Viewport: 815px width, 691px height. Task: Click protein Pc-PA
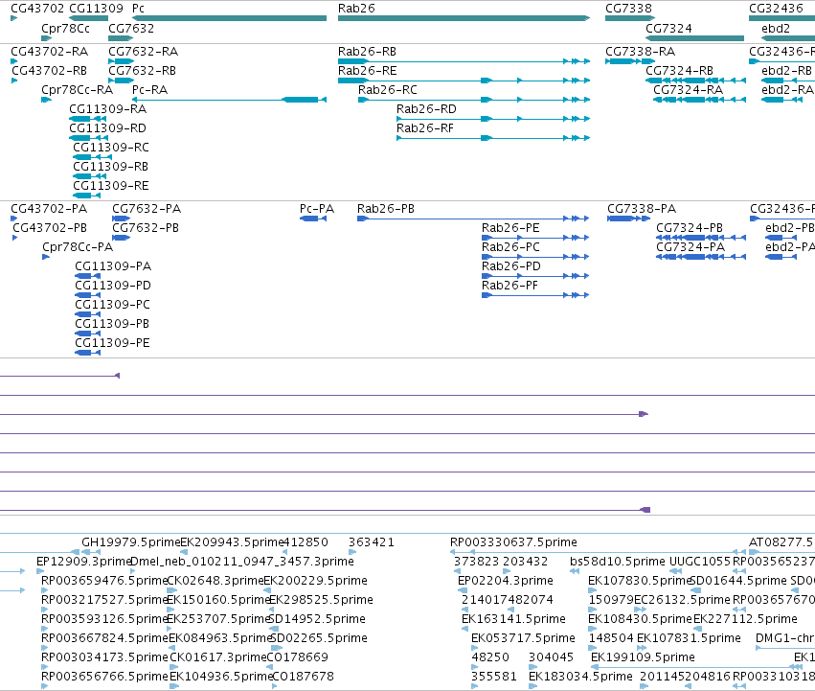tap(313, 219)
